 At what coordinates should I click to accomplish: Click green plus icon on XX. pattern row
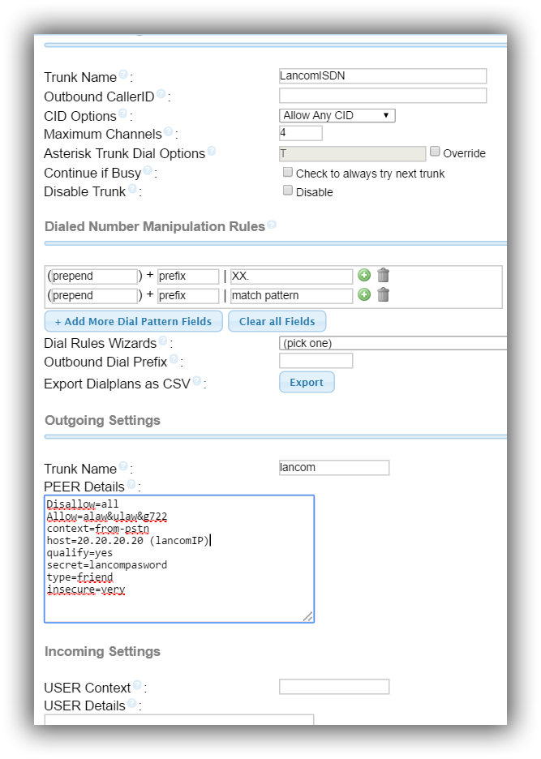[364, 276]
